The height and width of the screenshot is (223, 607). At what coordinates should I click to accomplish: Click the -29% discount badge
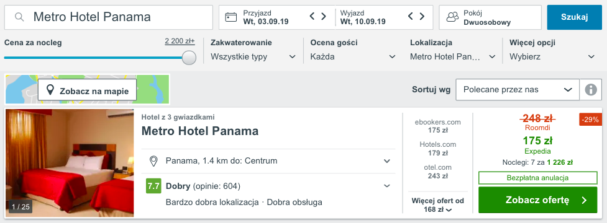[591, 120]
